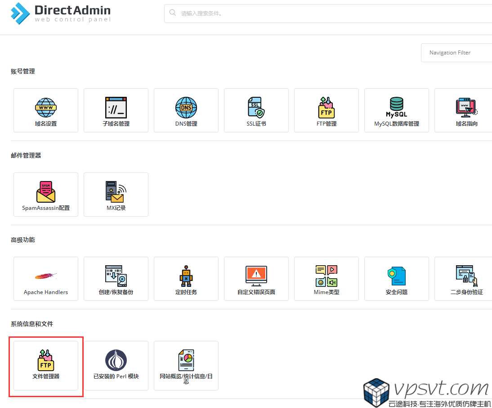The height and width of the screenshot is (408, 492).
Task: Open the MX记录 icon
Action: click(116, 193)
